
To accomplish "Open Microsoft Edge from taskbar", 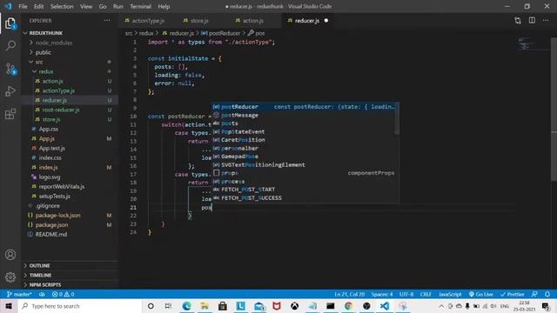I will click(x=186, y=306).
